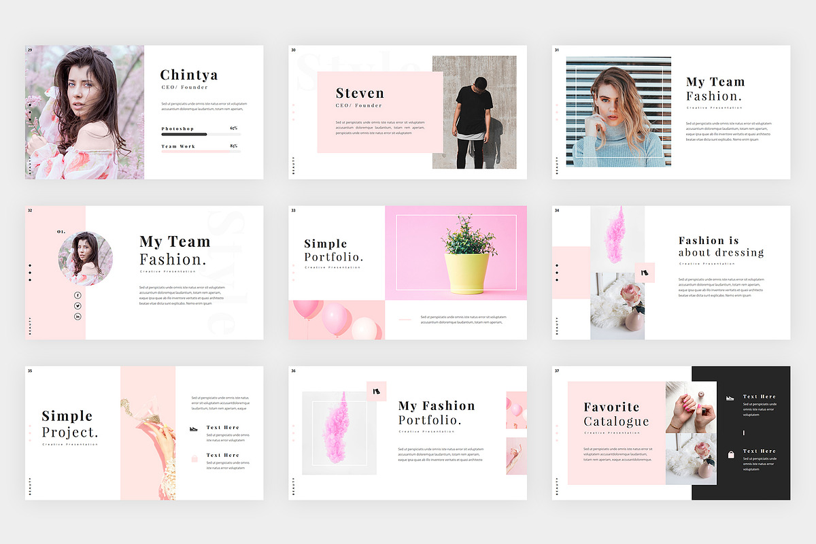Click the 'My Fashion Portfolio.' title

[x=437, y=413]
